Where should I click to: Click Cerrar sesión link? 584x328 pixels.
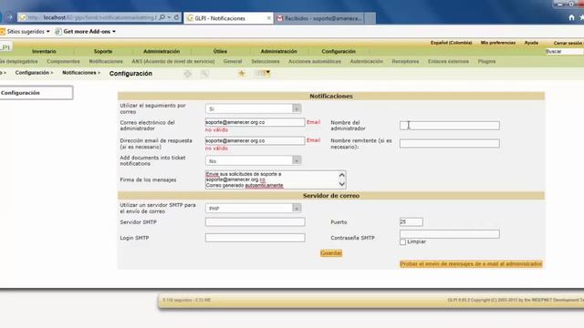click(x=568, y=43)
